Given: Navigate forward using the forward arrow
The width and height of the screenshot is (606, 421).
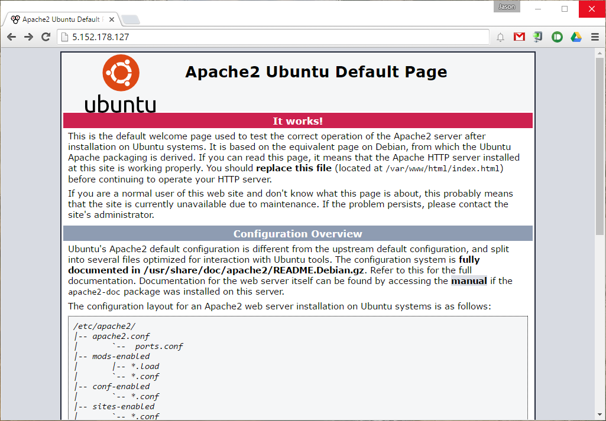Looking at the screenshot, I should tap(27, 37).
